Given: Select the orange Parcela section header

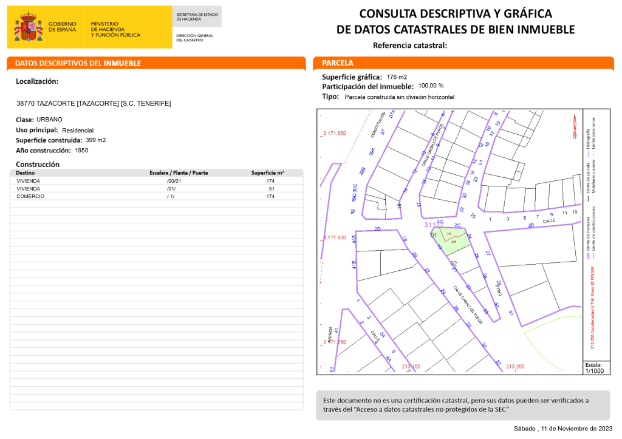Looking at the screenshot, I should tap(338, 63).
